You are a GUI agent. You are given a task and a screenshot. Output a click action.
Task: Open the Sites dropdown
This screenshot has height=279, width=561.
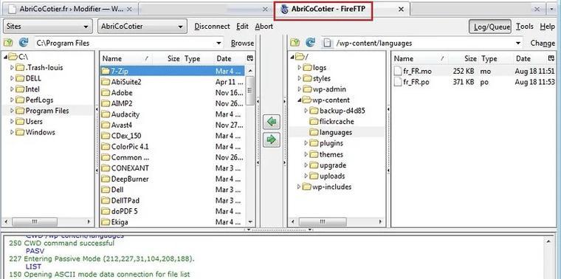(47, 27)
